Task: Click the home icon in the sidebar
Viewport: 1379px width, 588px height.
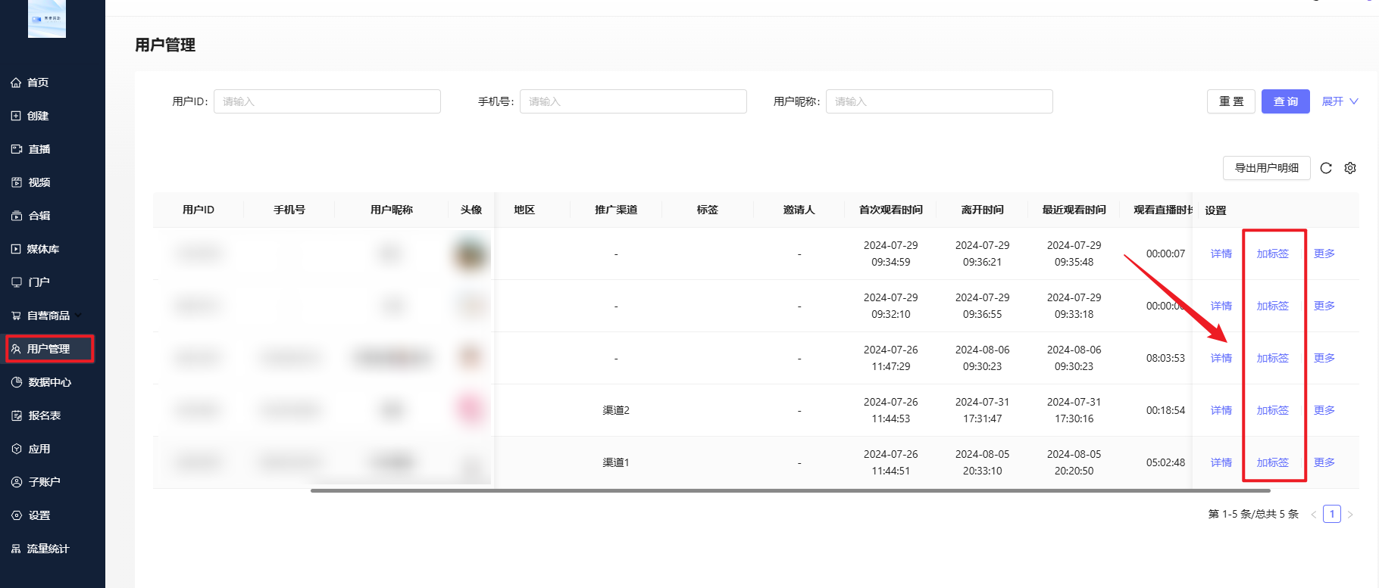Action: pyautogui.click(x=16, y=82)
